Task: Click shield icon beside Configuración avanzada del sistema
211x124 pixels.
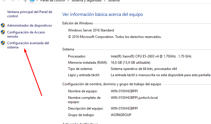Action: click(x=3, y=43)
